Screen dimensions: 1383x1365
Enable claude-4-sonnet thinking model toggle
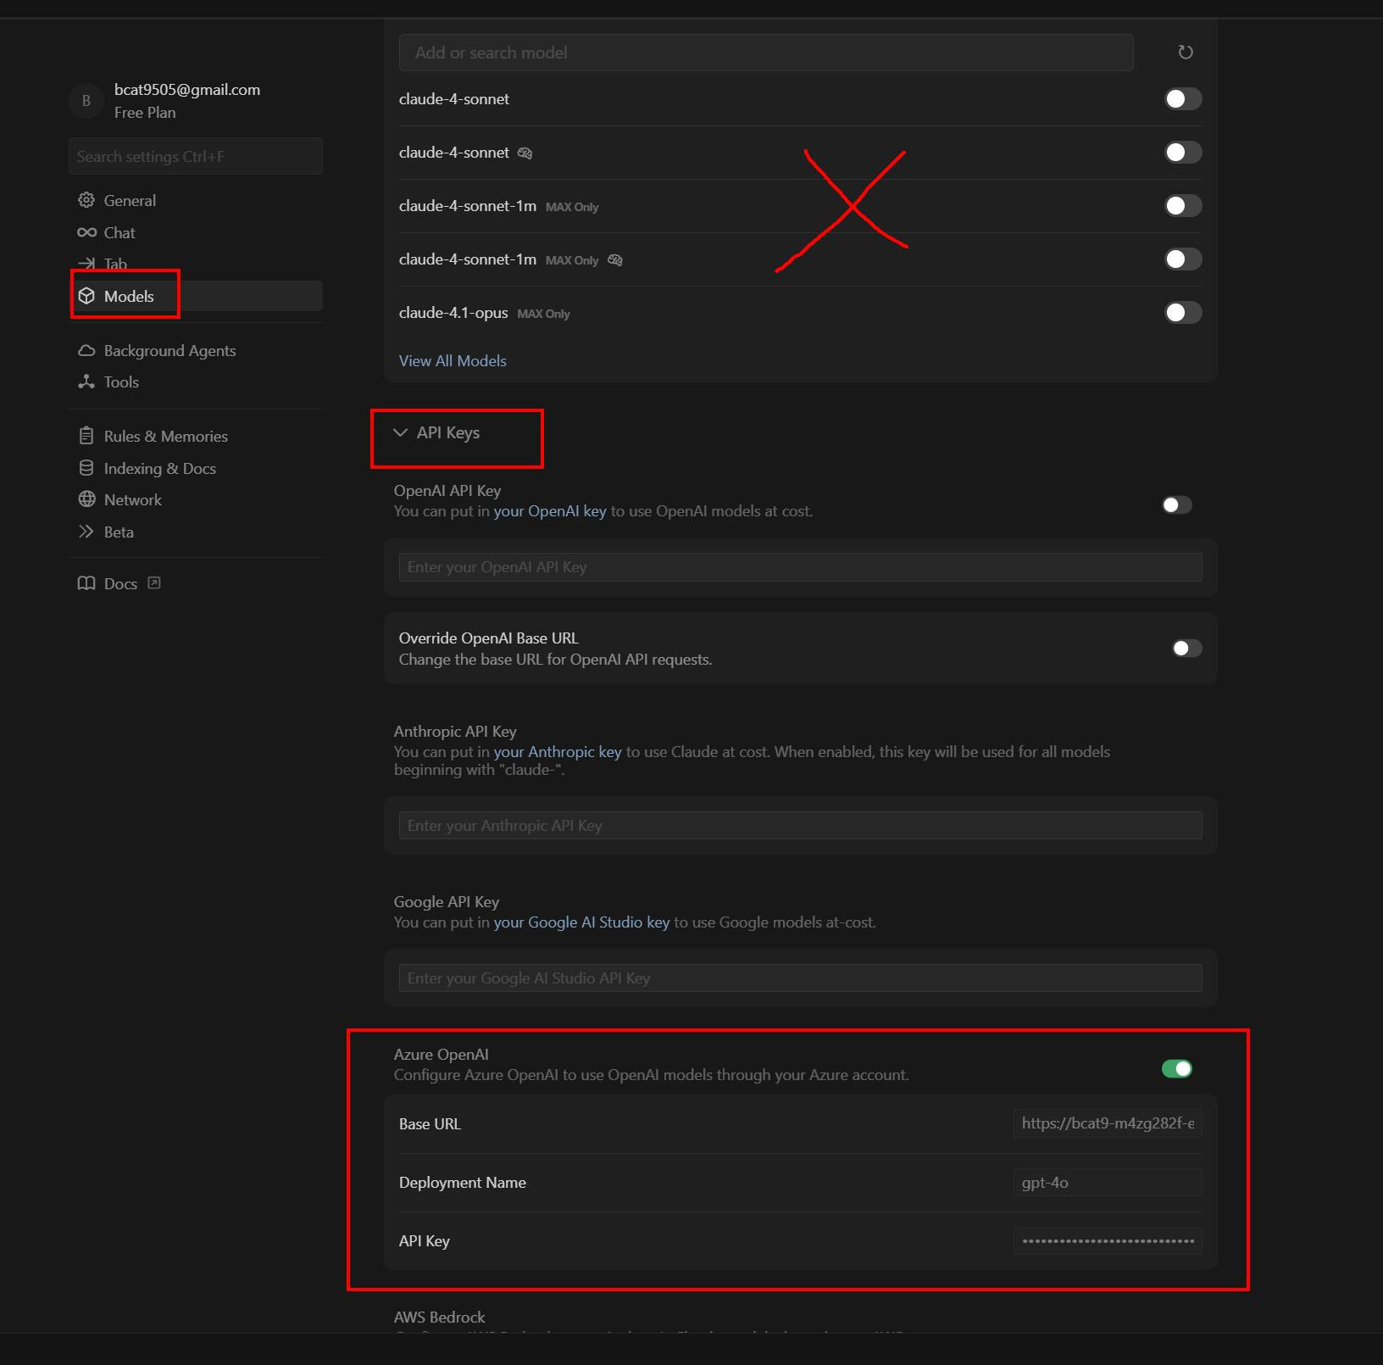tap(1183, 153)
